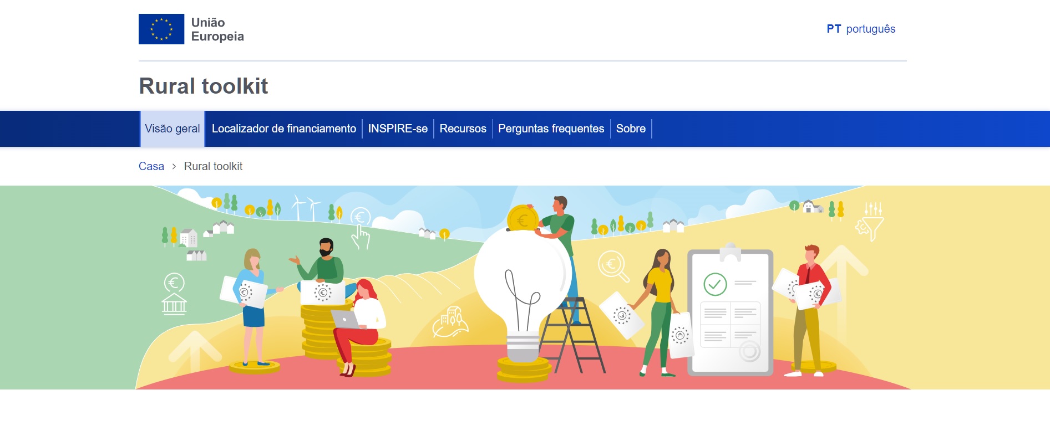1050x446 pixels.
Task: Open the PT português language selector
Action: (861, 29)
